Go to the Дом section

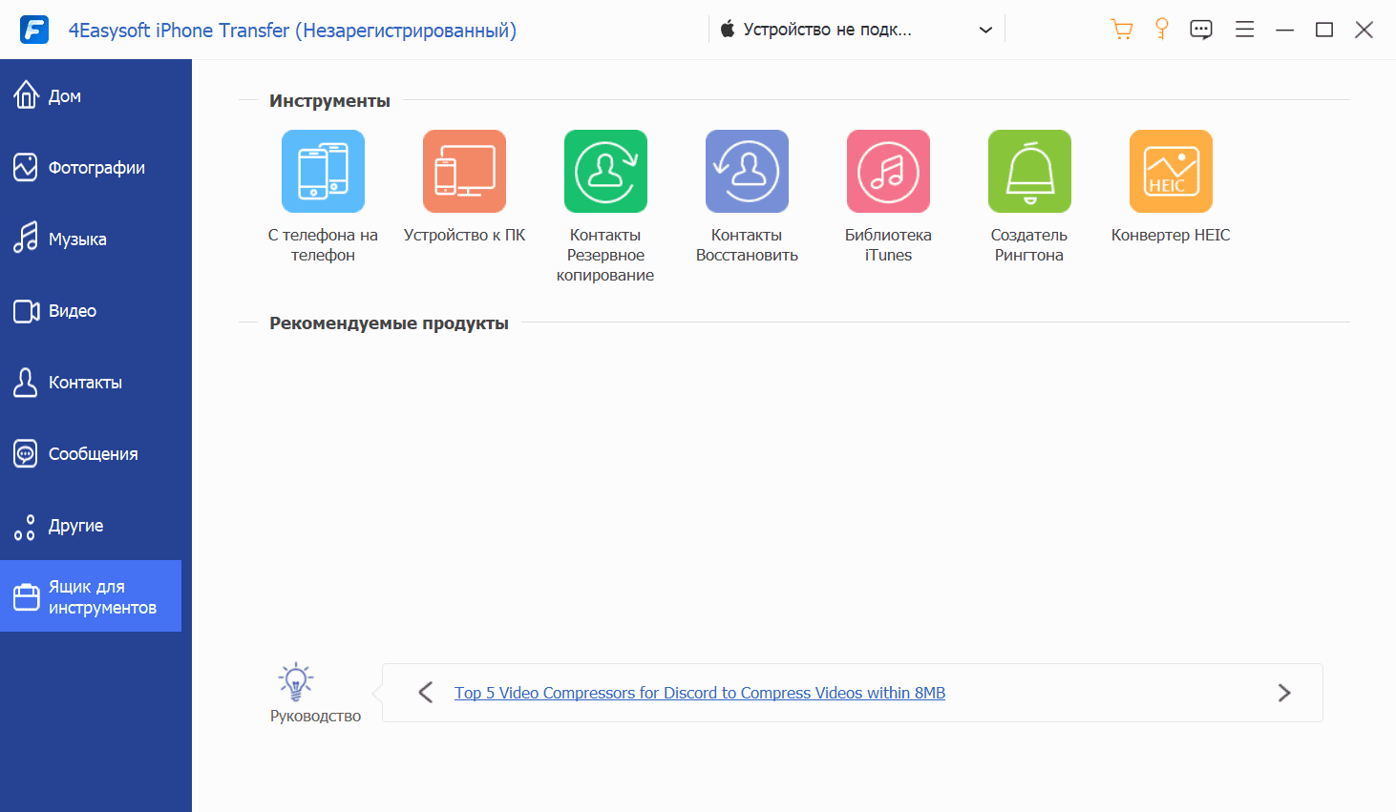coord(91,95)
